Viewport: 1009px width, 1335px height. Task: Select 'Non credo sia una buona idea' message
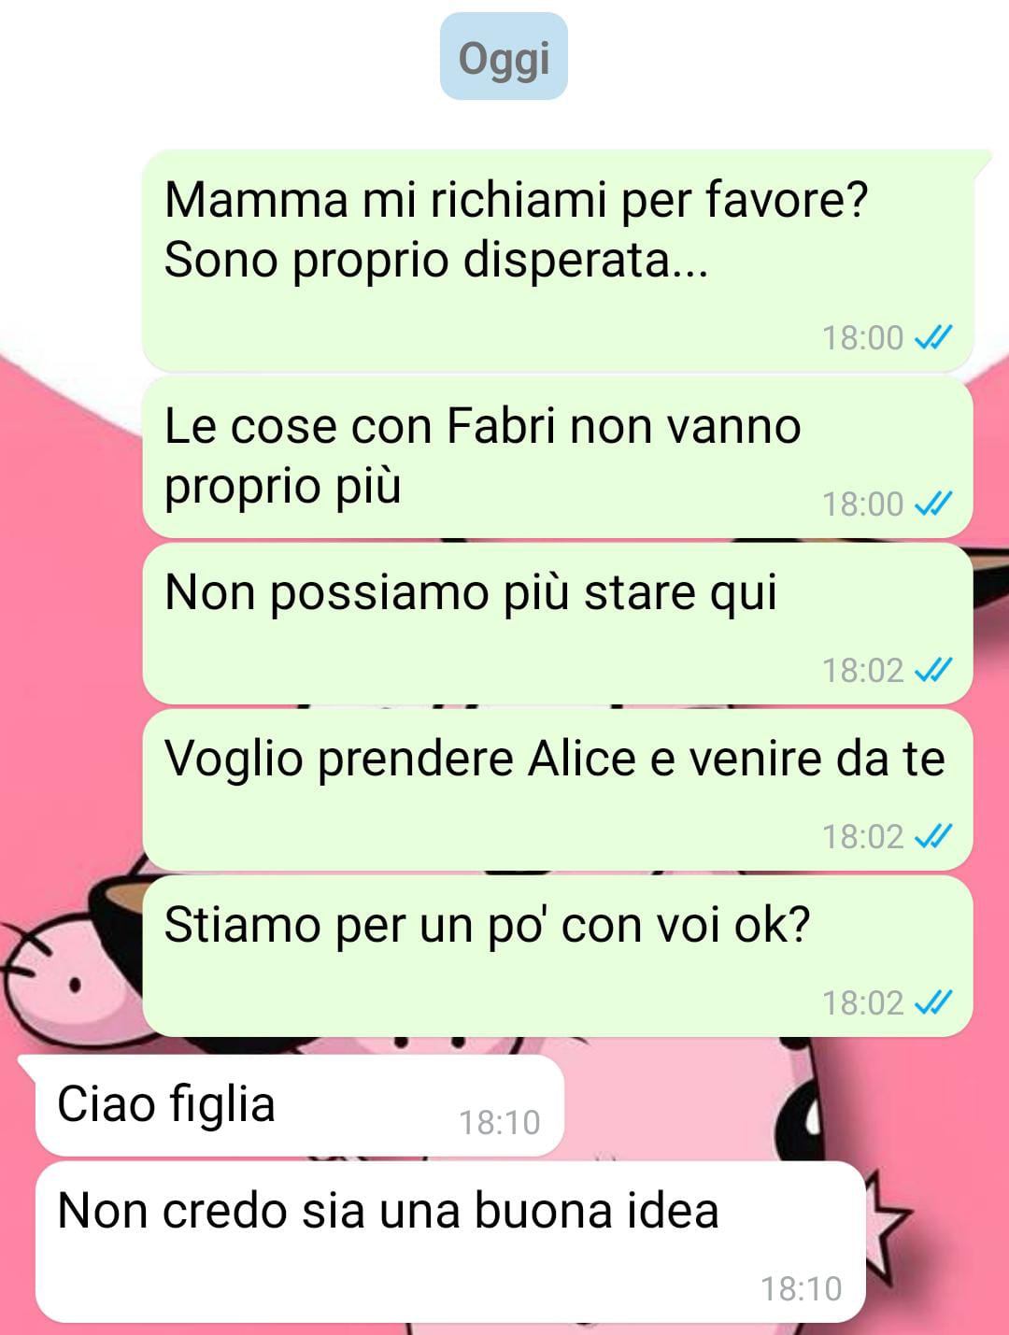pyautogui.click(x=450, y=1242)
